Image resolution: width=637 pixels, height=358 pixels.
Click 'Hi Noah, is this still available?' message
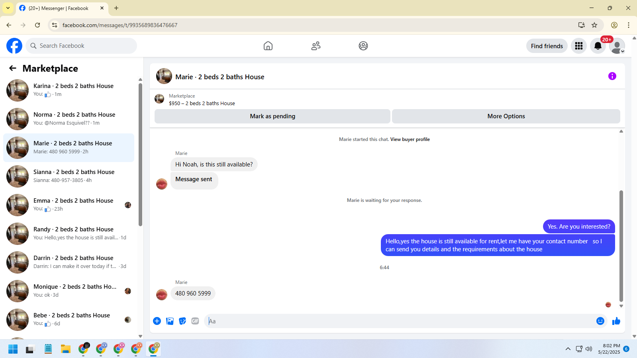coord(214,164)
